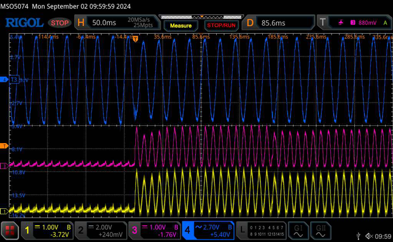Viewport: 393px width, 242px height.
Task: Click the Measure button
Action: tap(181, 26)
